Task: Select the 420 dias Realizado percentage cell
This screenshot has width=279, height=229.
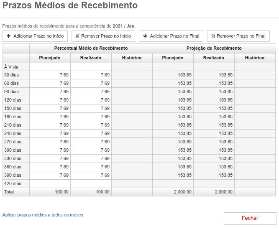Action: [91, 183]
